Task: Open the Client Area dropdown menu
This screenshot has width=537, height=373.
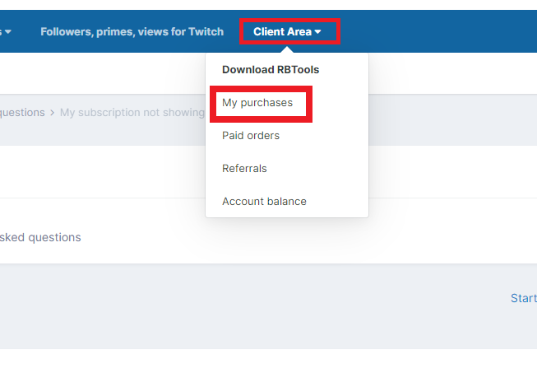Action: (282, 32)
